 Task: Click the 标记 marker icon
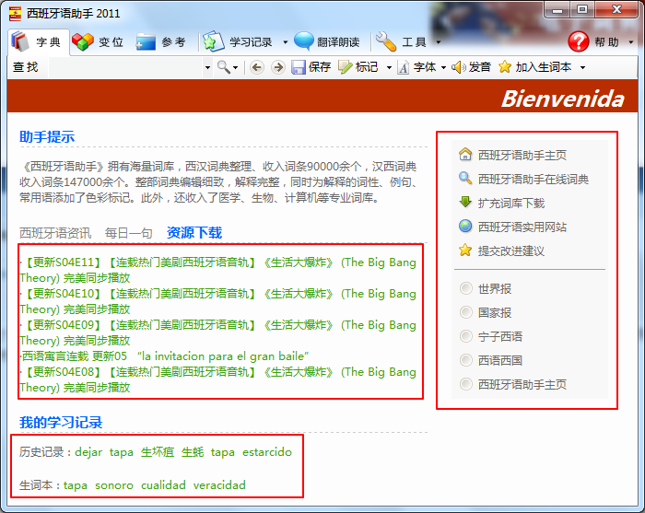click(x=346, y=67)
